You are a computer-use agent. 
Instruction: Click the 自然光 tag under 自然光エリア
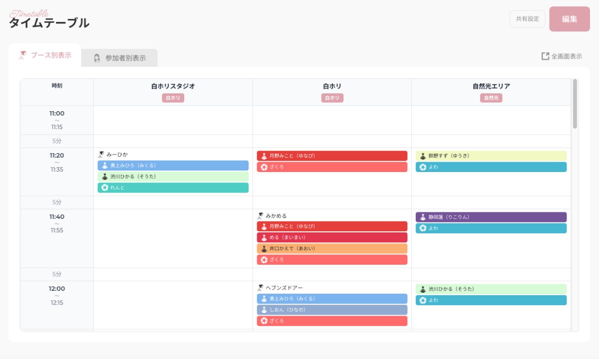coord(491,98)
